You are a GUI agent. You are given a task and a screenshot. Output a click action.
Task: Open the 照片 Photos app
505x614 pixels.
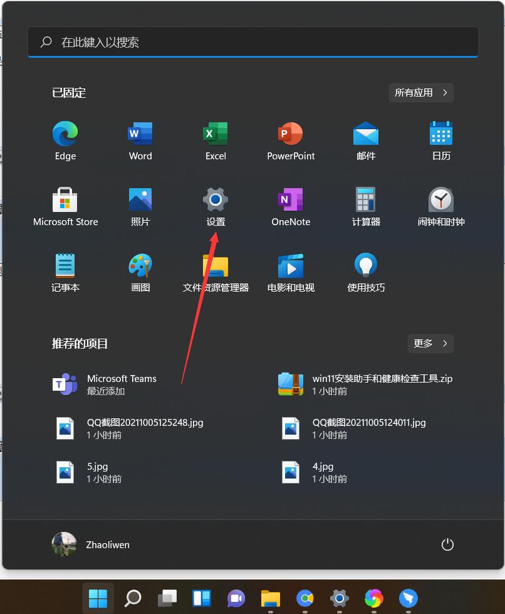click(140, 199)
